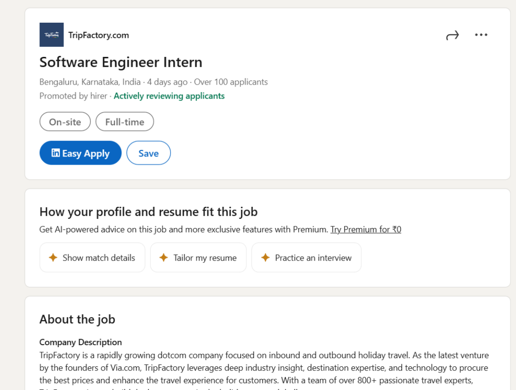Open the TripFactory.com company page link
The height and width of the screenshot is (390, 516).
tap(99, 35)
